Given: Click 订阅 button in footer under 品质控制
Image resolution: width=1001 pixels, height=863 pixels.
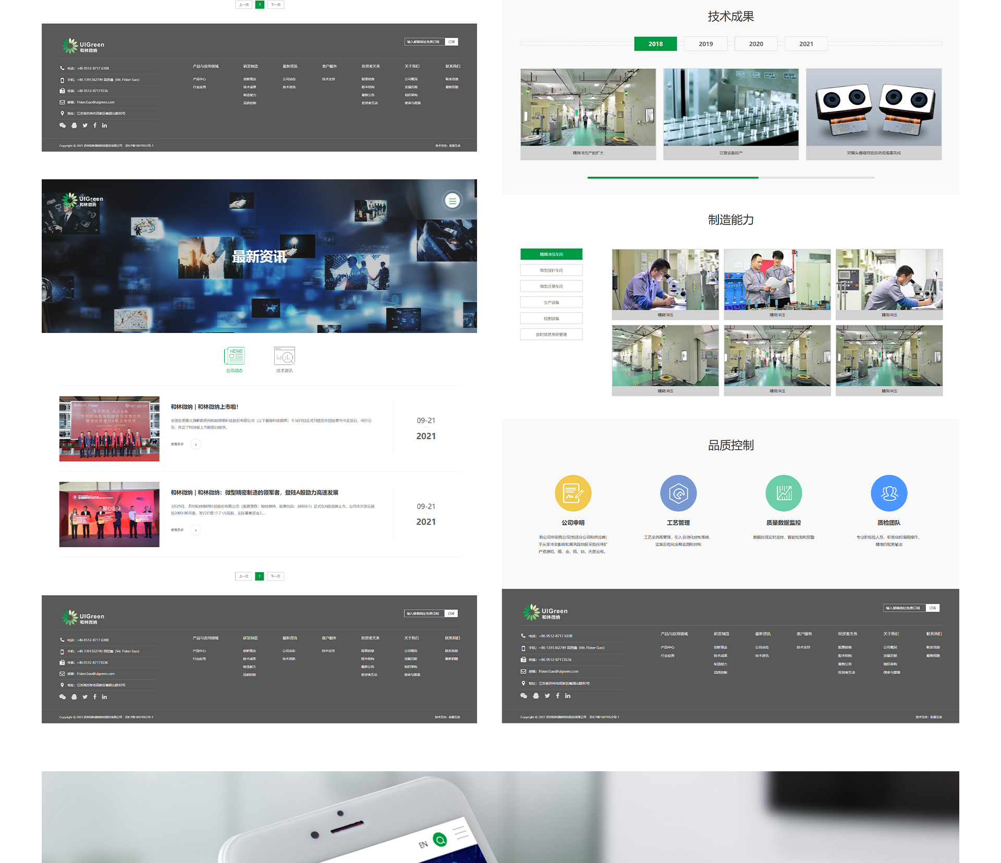Looking at the screenshot, I should 933,608.
